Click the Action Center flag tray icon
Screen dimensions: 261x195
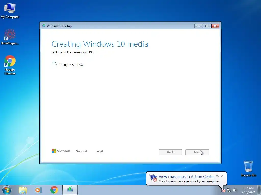click(223, 190)
